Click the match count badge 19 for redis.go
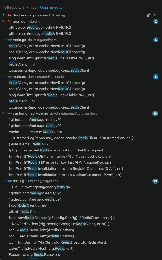The height and width of the screenshot is (260, 162). click(x=155, y=181)
